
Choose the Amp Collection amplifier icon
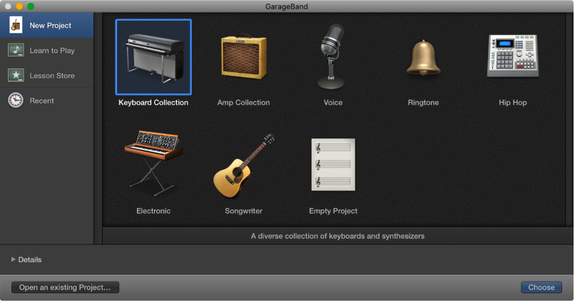(x=243, y=57)
